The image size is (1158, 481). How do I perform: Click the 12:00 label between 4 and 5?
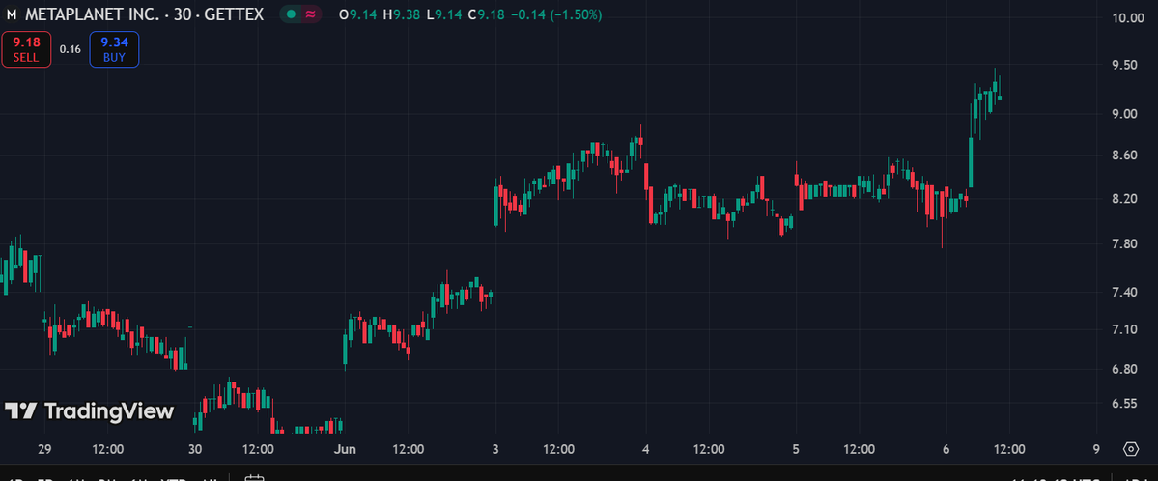tap(709, 449)
